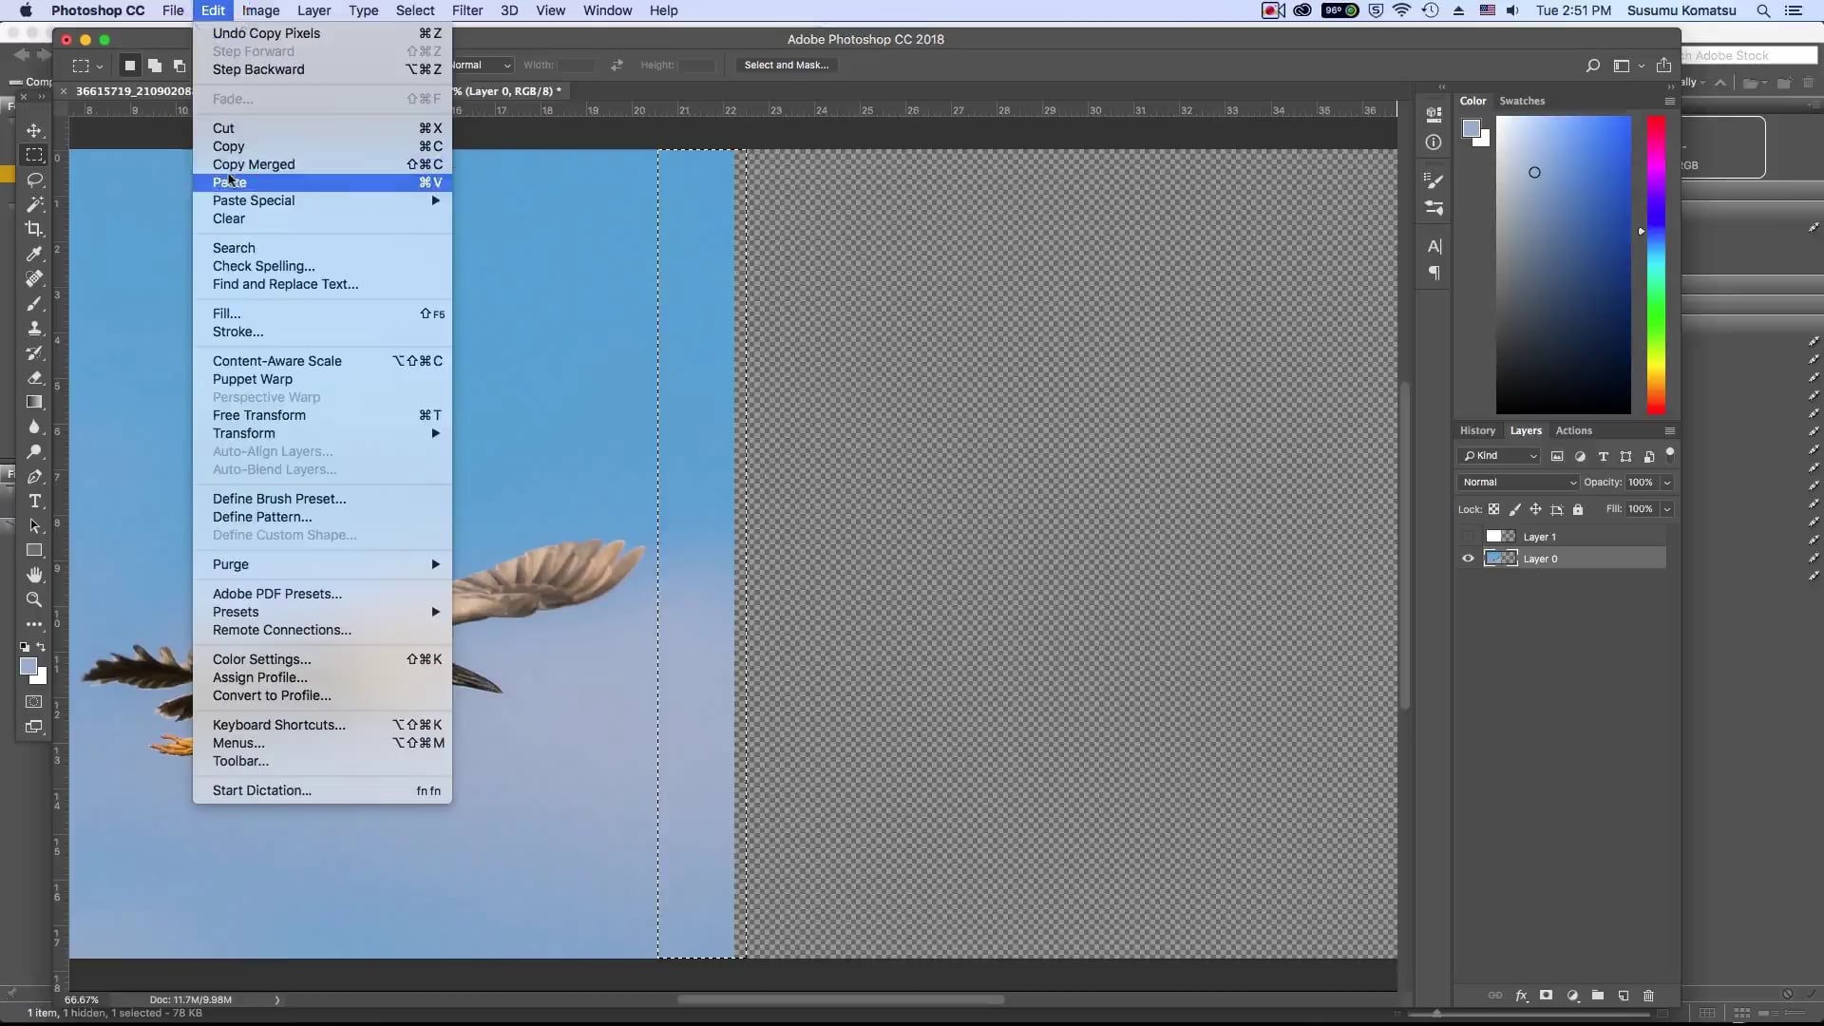This screenshot has width=1824, height=1026.
Task: Choose Content-Aware Scale menu item
Action: [322, 361]
